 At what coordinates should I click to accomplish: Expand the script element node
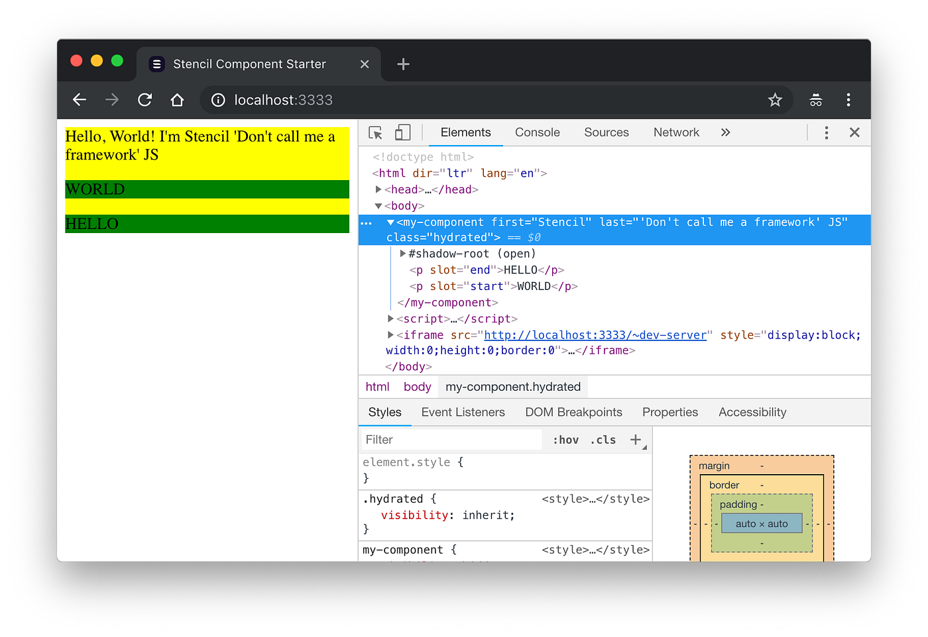[x=391, y=318]
